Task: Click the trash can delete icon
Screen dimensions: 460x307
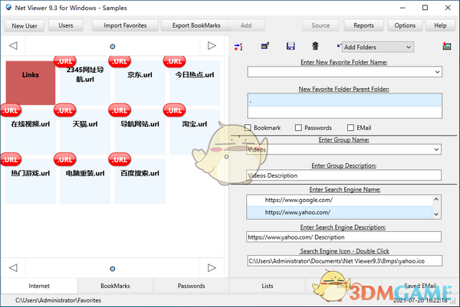Action: 315,46
